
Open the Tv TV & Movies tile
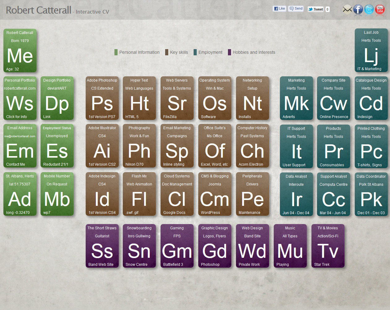(x=328, y=246)
